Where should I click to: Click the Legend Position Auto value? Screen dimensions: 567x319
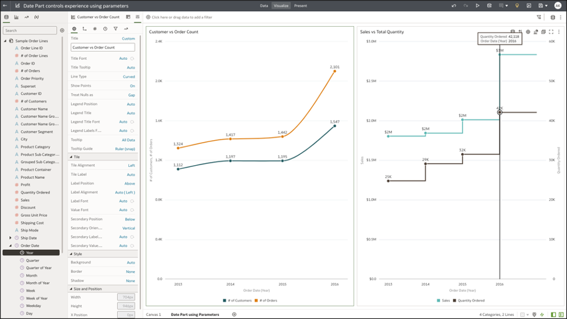(131, 104)
